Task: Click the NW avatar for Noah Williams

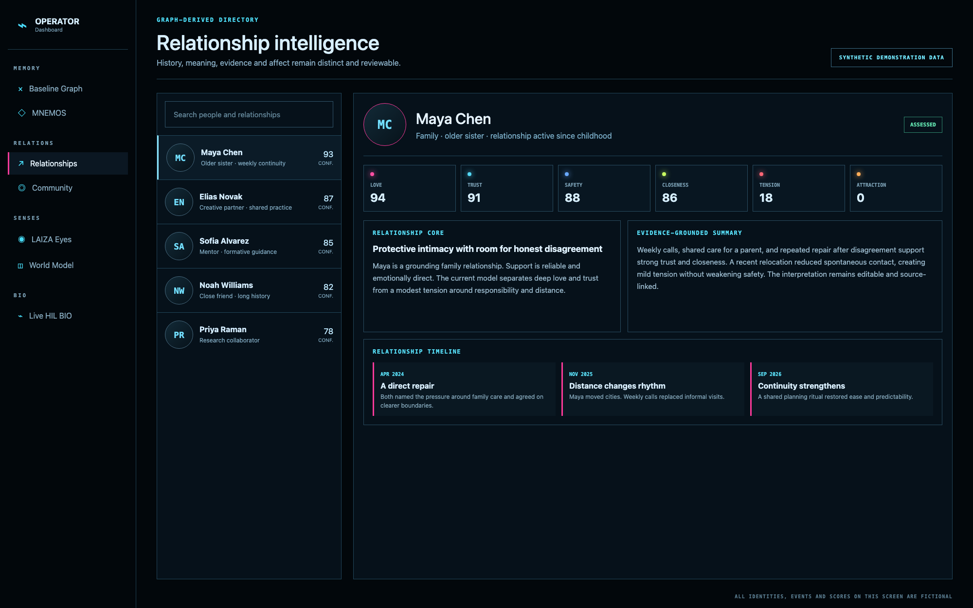Action: tap(179, 290)
